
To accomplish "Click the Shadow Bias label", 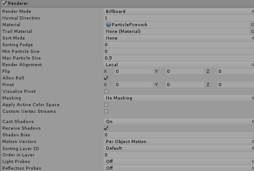I will (16, 135).
